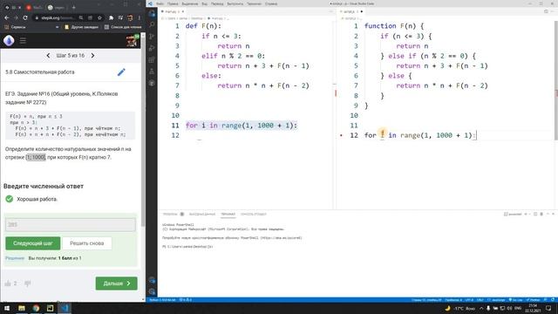
Task: Open File Explorer from taskbar
Action: (x=22, y=308)
